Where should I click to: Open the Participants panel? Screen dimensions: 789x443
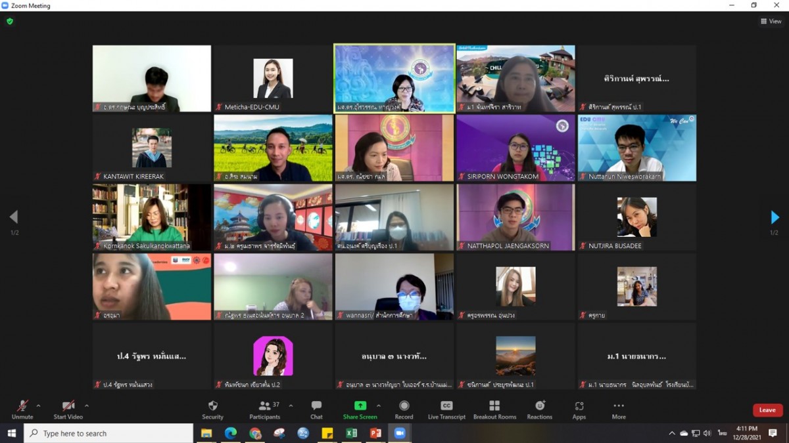pyautogui.click(x=265, y=410)
